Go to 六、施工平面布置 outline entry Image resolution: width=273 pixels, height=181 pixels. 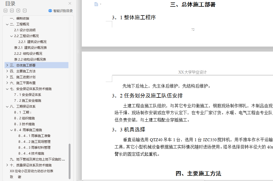23,83
